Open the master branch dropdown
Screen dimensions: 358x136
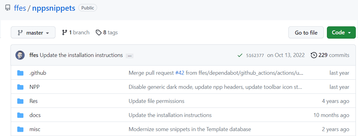coord(33,32)
